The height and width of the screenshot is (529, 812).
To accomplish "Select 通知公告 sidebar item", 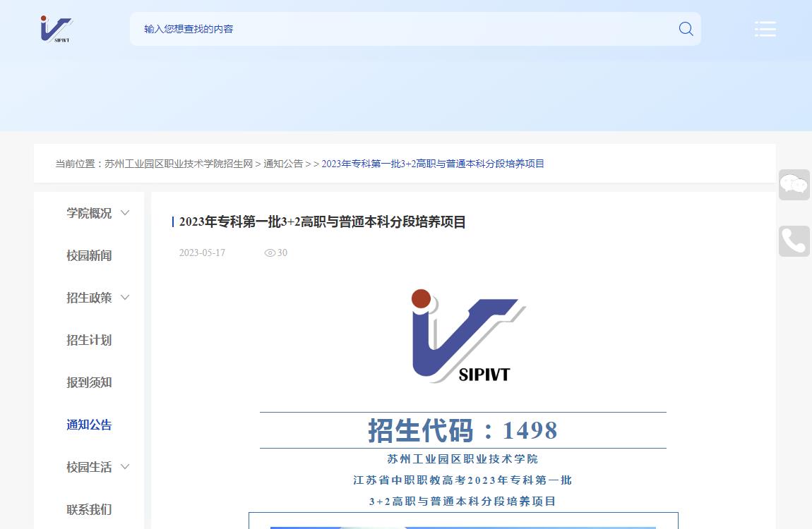I will (89, 425).
